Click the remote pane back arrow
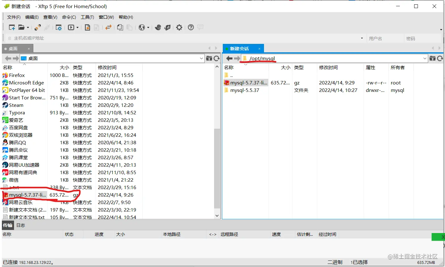445x267 pixels. tap(229, 58)
